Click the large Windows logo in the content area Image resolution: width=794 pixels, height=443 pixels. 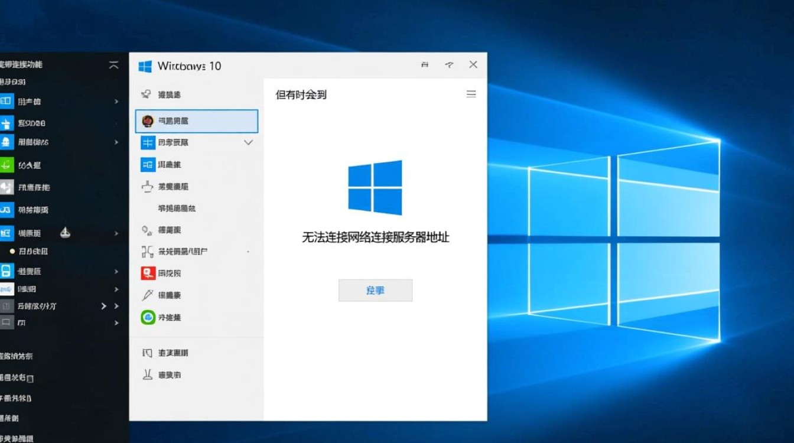coord(375,187)
